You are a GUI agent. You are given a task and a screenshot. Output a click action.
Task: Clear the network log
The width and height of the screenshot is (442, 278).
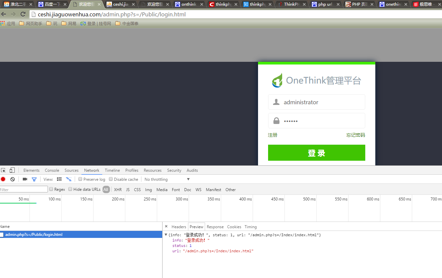[12, 179]
